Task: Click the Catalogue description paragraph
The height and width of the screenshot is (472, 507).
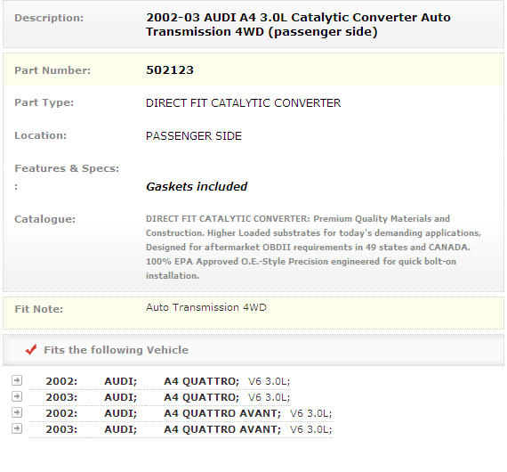Action: (x=314, y=247)
